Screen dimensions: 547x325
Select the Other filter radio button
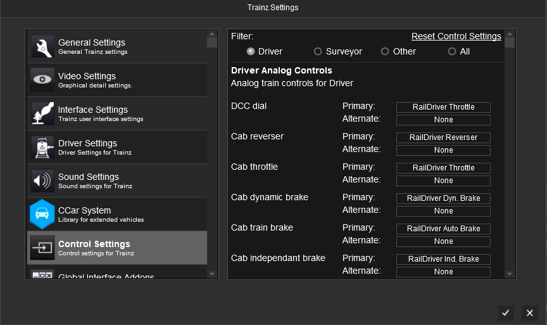pyautogui.click(x=385, y=52)
